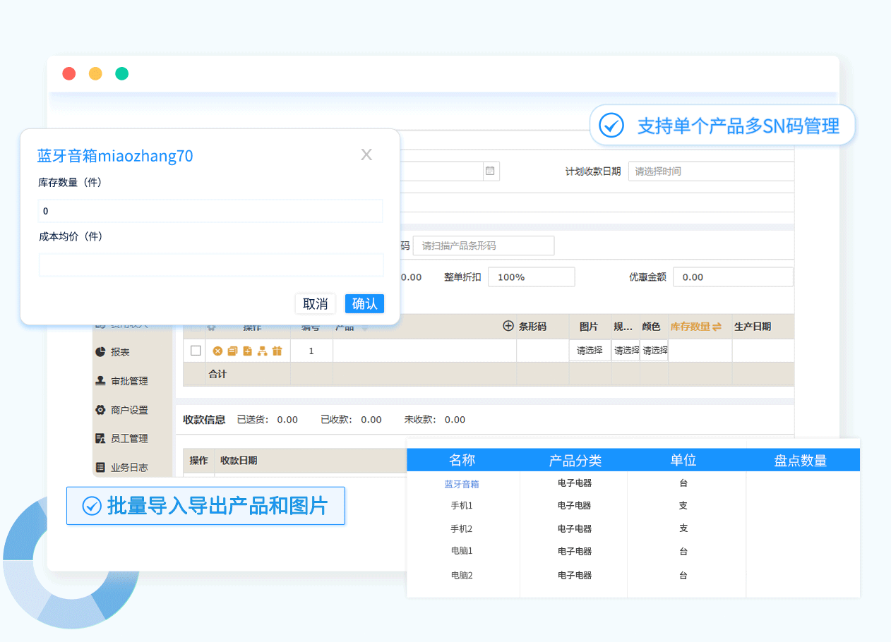Close the 蓝牙音箱 dialog with X
Image resolution: width=891 pixels, height=642 pixels.
point(366,155)
